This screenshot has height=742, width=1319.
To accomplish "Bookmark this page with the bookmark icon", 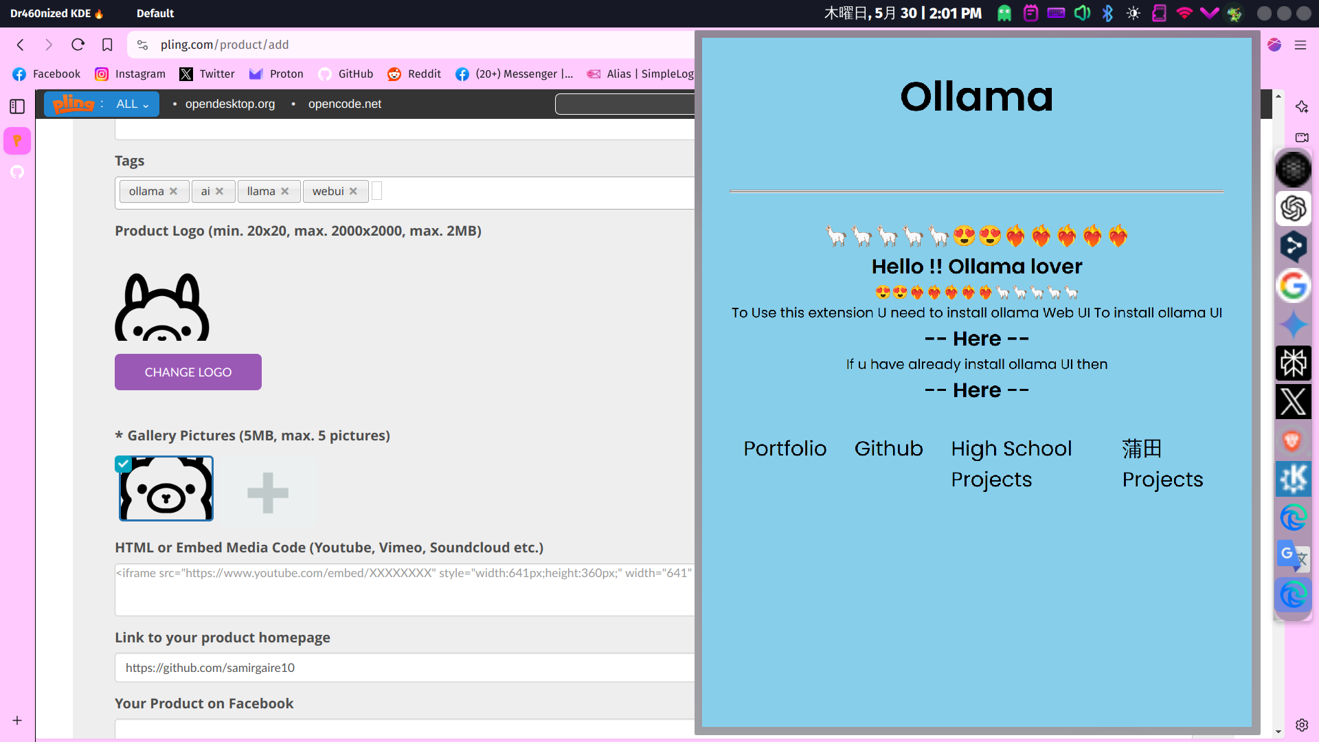I will pos(107,45).
